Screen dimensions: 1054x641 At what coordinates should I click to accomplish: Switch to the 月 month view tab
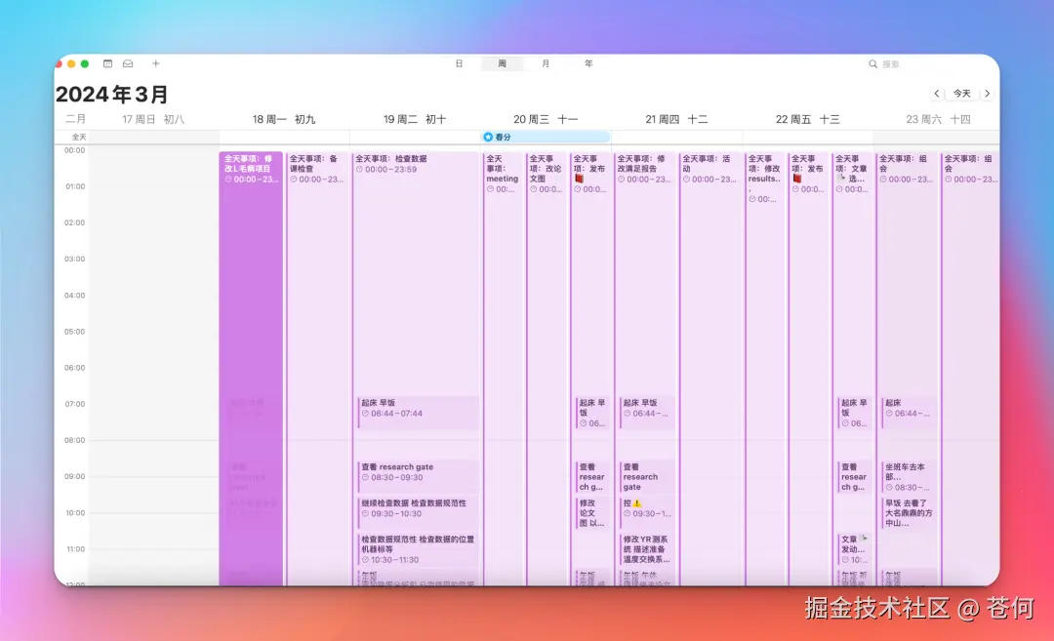(545, 62)
